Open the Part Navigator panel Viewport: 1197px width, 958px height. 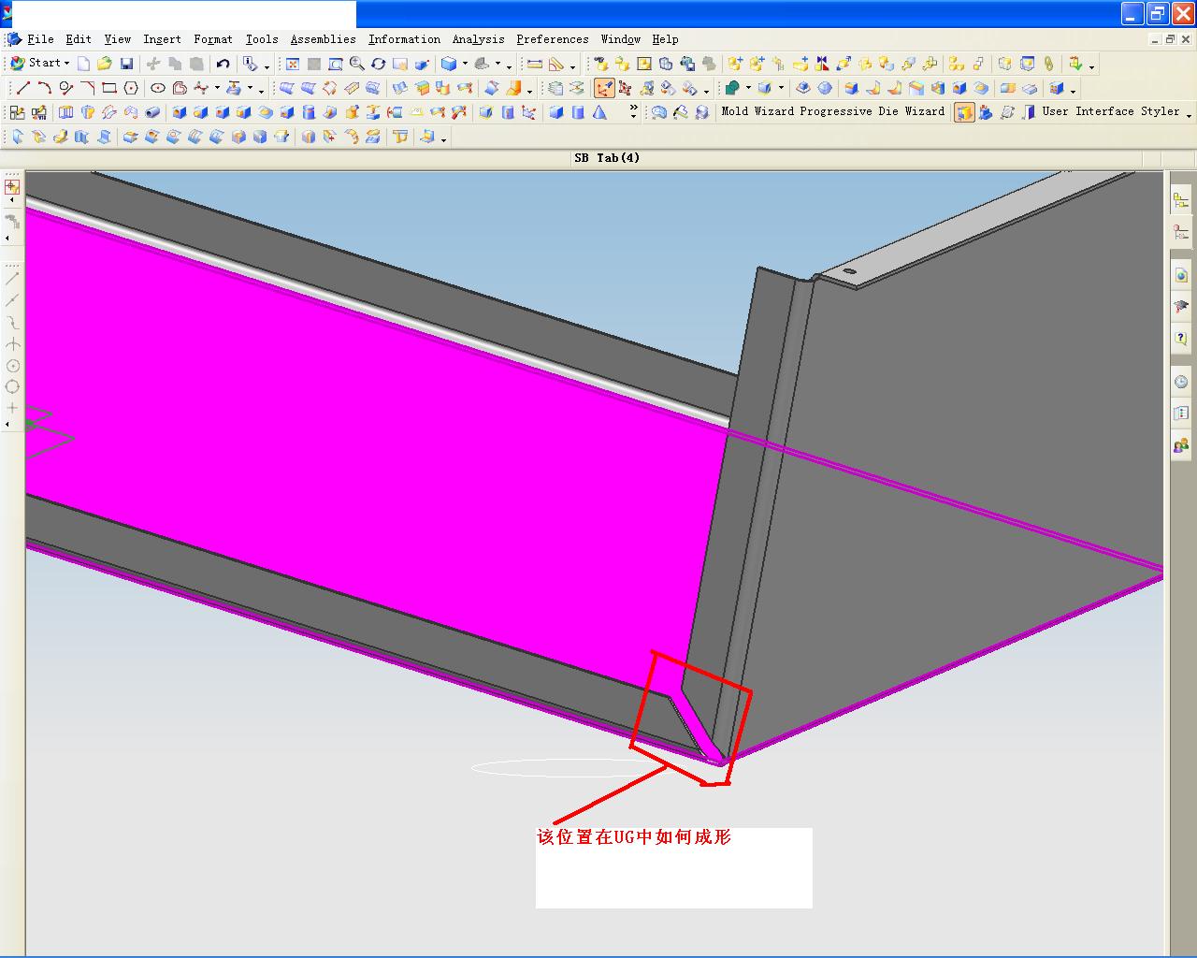click(1181, 232)
